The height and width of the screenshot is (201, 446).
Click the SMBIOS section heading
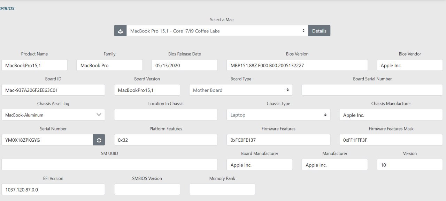[x=7, y=8]
